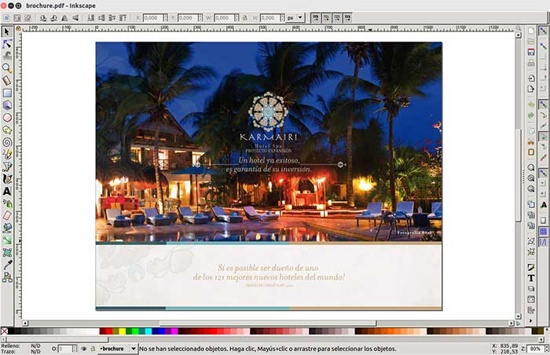Click the vertical canvas scrollbar
The width and height of the screenshot is (550, 355).
518,174
